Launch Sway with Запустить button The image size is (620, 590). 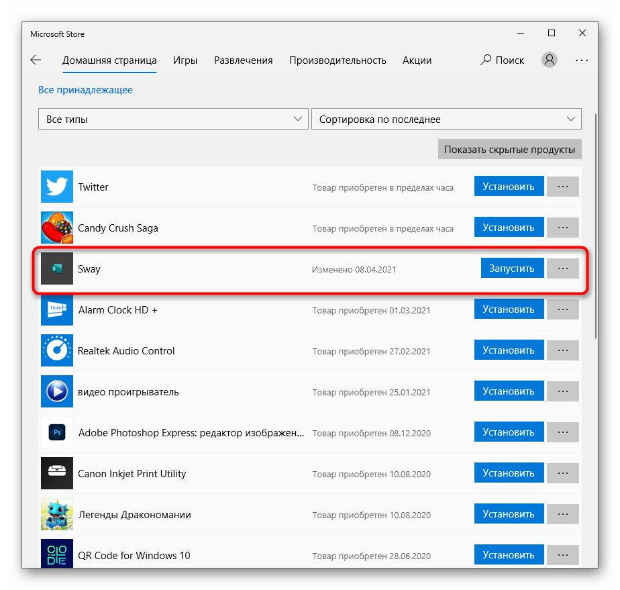pos(512,268)
